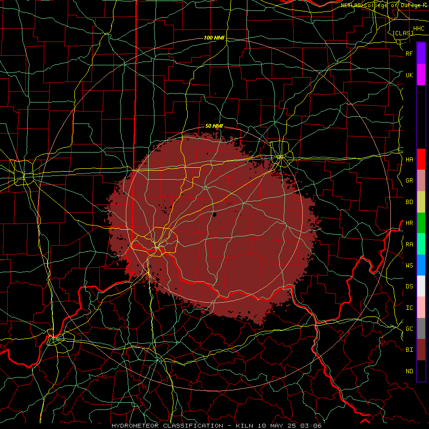
Task: Click the 'BI' legend label
Action: (x=409, y=350)
